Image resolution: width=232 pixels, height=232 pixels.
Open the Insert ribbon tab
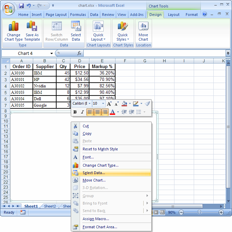coord(37,15)
